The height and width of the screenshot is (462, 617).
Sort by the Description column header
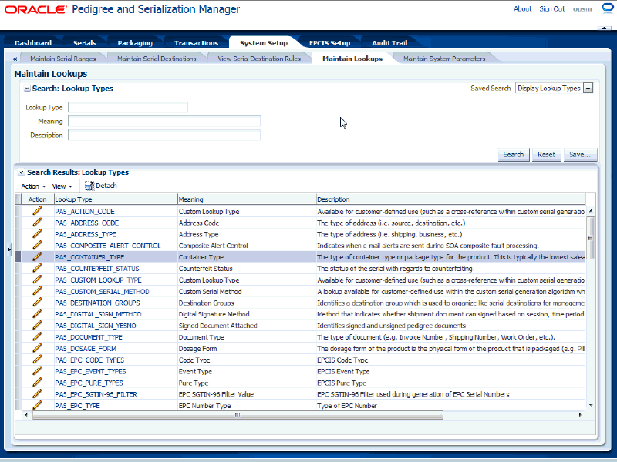point(451,199)
